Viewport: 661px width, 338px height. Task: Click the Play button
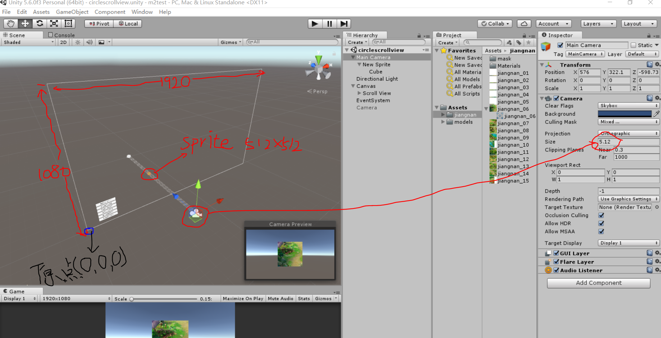(315, 24)
